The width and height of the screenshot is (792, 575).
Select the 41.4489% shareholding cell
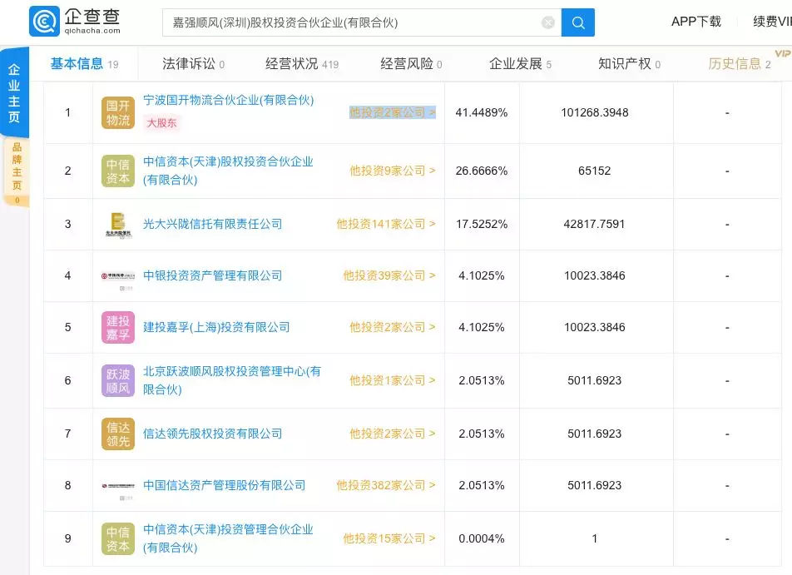point(482,112)
